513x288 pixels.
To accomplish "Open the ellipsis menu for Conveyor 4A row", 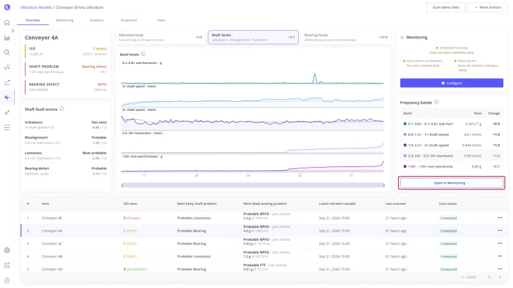I will tap(500, 230).
